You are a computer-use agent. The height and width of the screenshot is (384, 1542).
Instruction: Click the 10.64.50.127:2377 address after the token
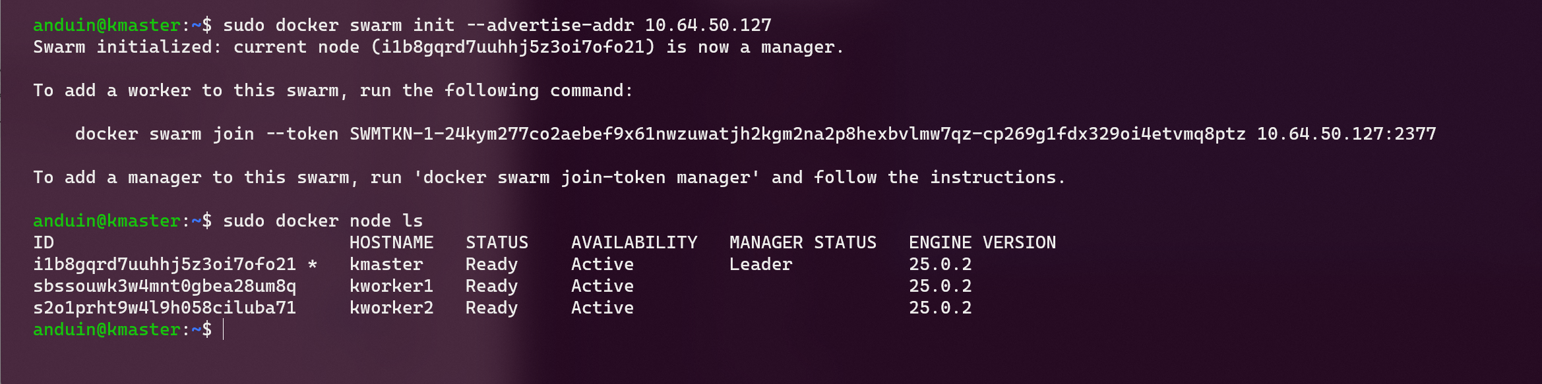pyautogui.click(x=1346, y=134)
